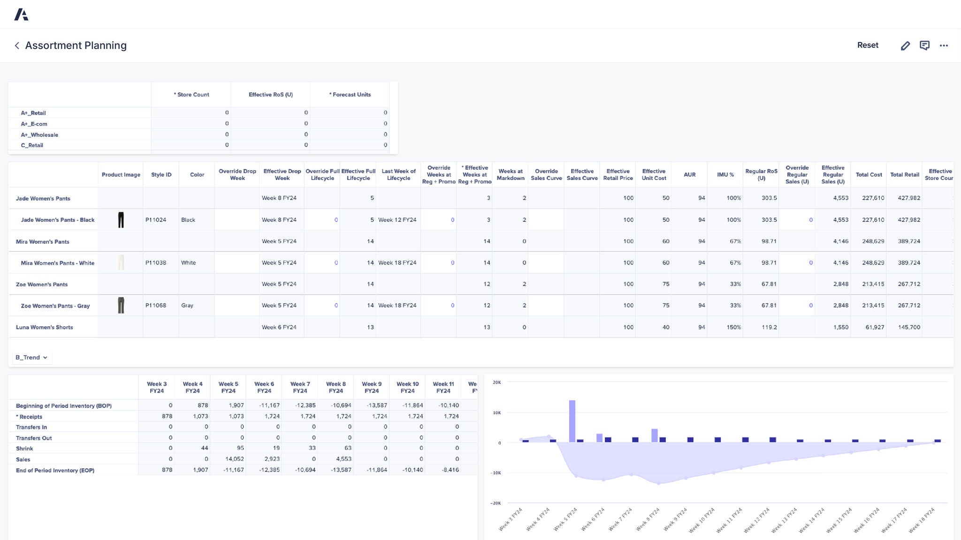Click the A+_Wholesale row label

click(39, 135)
